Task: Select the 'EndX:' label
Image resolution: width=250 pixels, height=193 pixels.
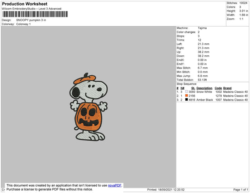Action: 180,60
